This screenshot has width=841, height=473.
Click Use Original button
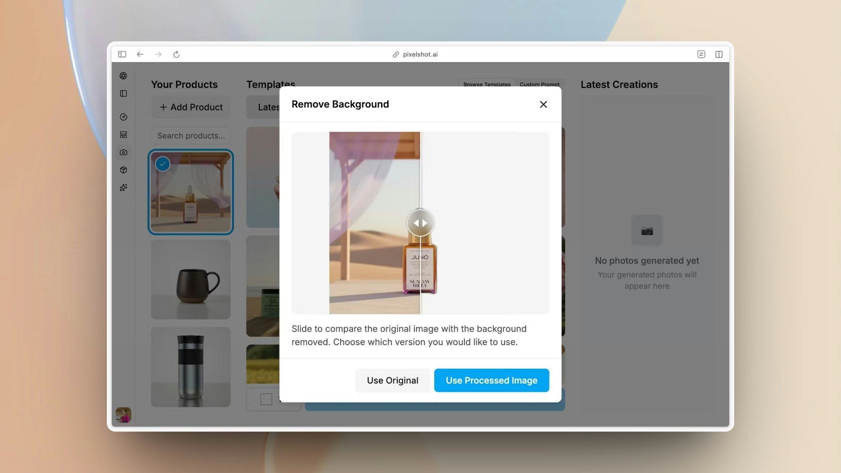click(392, 380)
